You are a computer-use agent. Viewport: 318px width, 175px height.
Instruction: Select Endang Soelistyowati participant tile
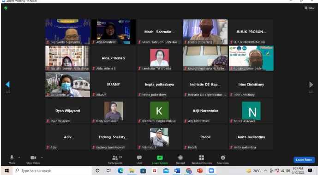click(114, 137)
